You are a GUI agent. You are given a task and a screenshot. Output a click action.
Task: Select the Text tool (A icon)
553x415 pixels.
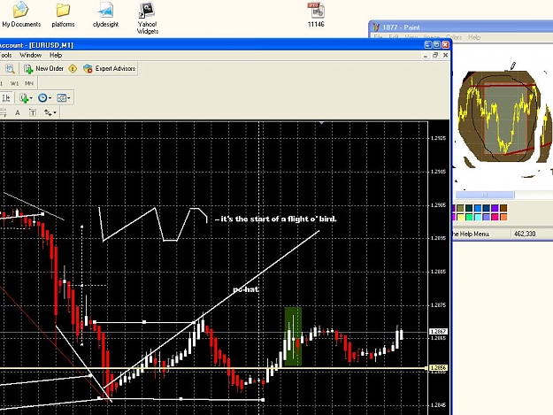[x=18, y=113]
